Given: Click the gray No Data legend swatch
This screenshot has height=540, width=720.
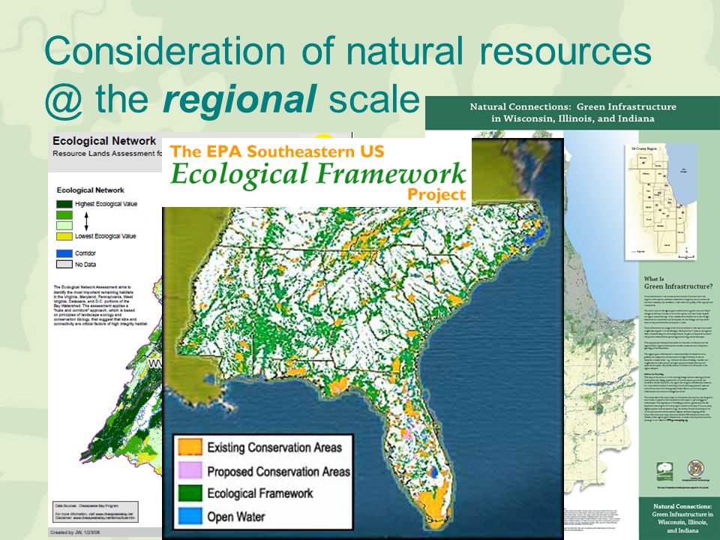Looking at the screenshot, I should [x=64, y=265].
